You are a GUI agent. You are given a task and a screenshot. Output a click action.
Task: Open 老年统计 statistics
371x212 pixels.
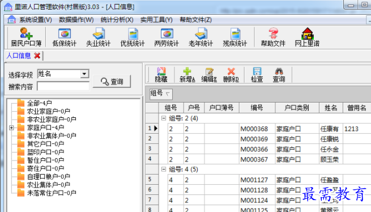[201, 37]
